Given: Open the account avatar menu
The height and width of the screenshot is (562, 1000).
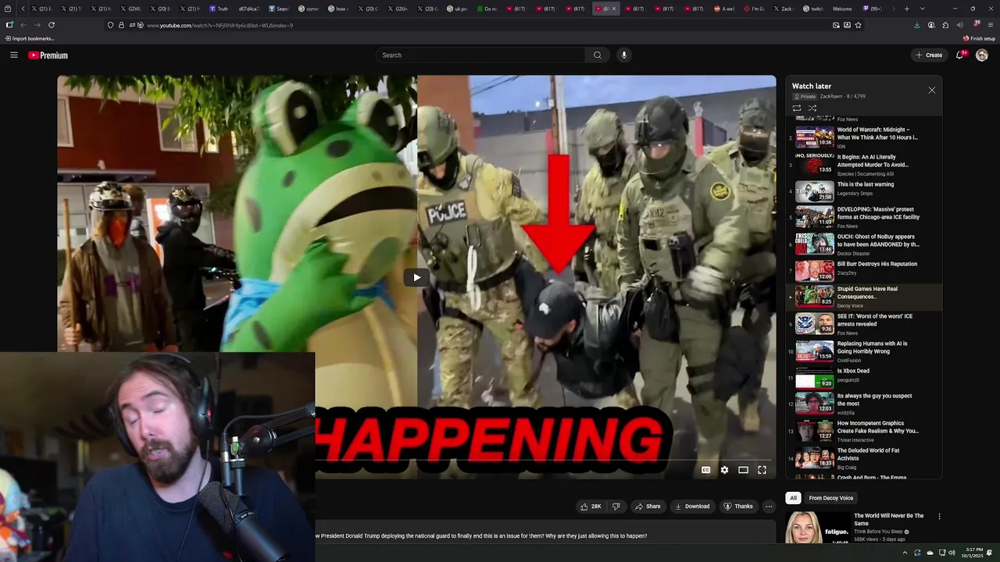Looking at the screenshot, I should click(982, 55).
